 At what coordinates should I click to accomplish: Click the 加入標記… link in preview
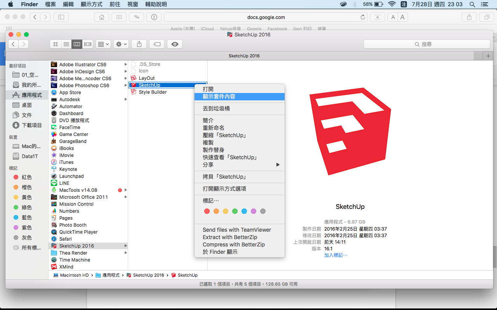[336, 255]
